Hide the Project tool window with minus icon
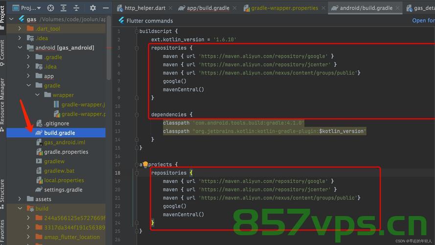This screenshot has height=245, width=435. point(106,8)
